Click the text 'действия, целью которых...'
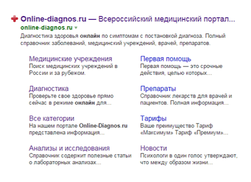 (176, 73)
